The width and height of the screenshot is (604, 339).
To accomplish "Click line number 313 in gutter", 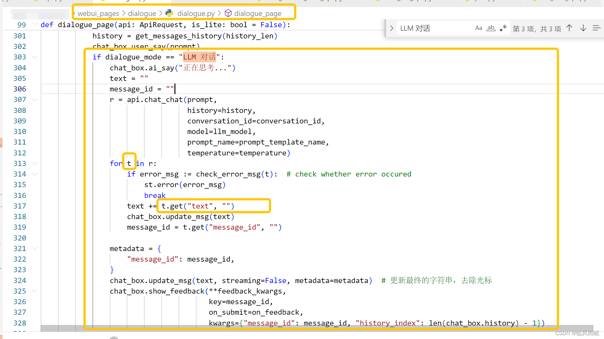I will [20, 163].
